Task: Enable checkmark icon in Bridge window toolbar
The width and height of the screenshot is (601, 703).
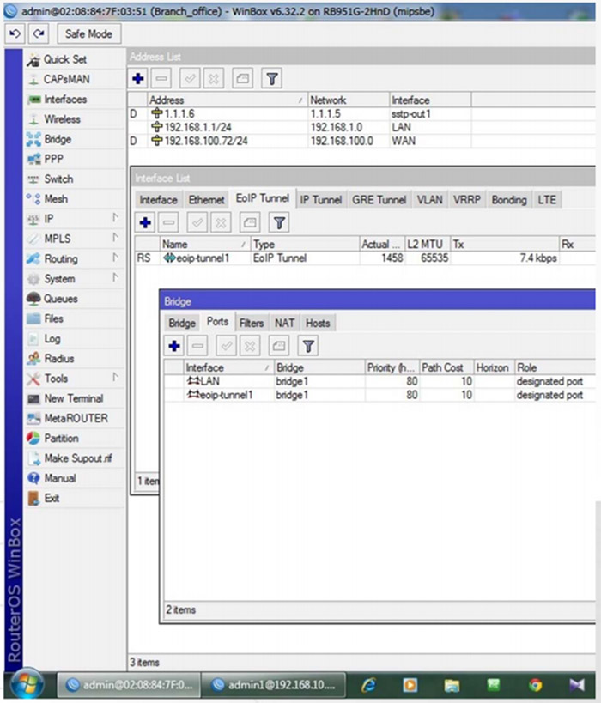Action: coord(227,346)
